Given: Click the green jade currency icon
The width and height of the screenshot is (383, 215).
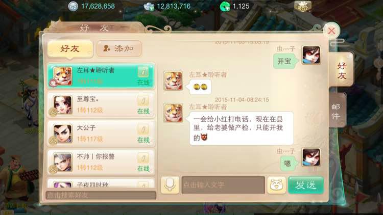Looking at the screenshot, I should point(225,6).
